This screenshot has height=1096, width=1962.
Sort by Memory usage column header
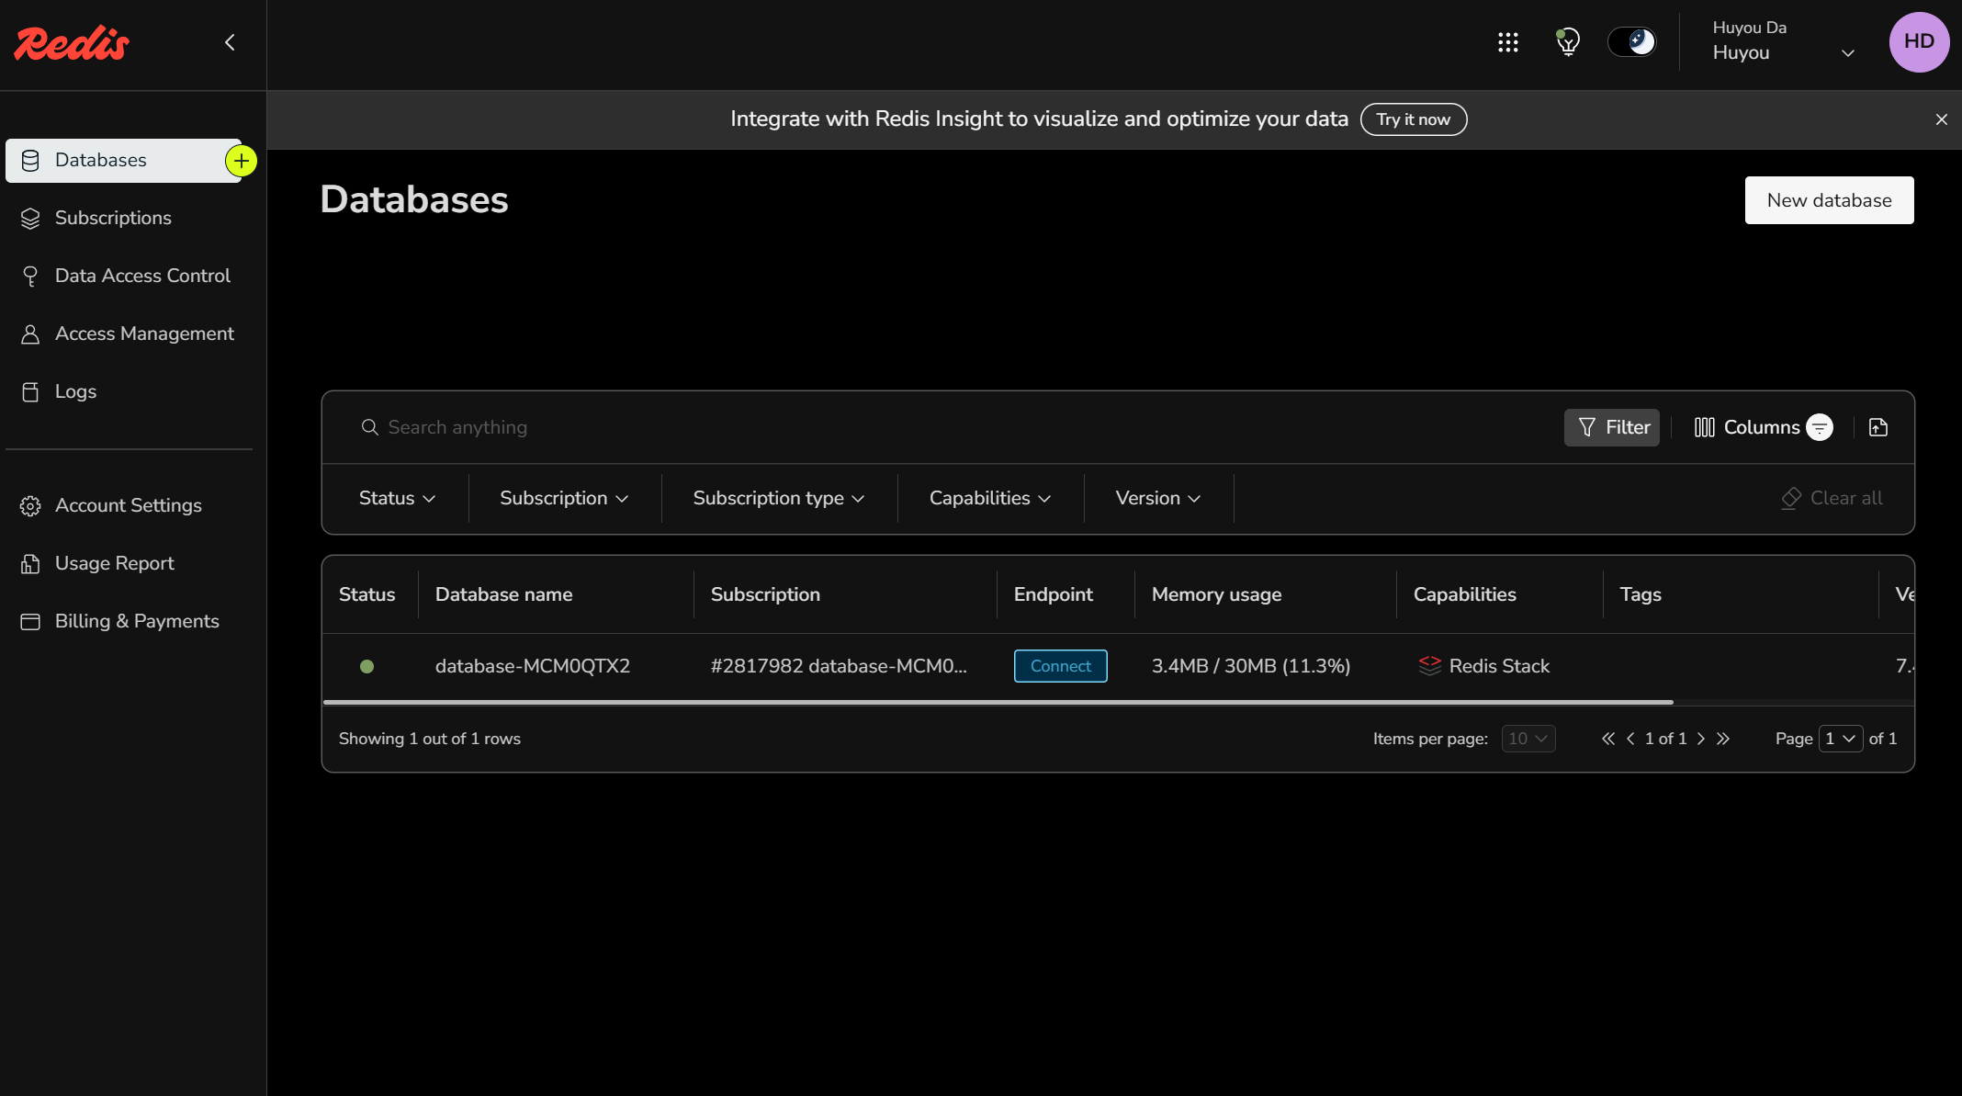1216,594
